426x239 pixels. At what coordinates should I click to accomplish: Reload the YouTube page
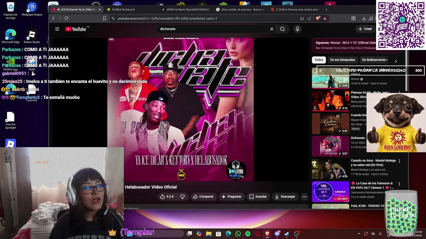(67, 19)
